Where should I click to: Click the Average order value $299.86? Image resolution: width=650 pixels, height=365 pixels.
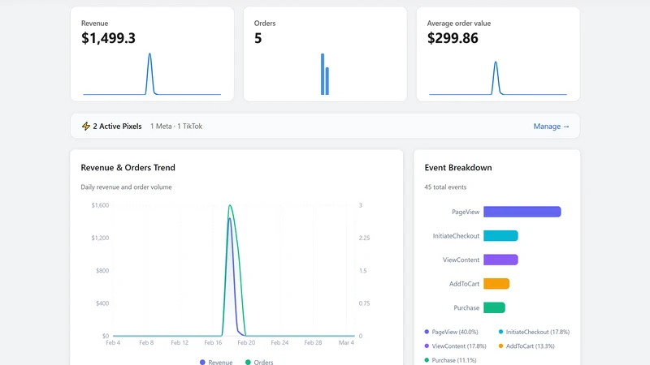(x=453, y=38)
